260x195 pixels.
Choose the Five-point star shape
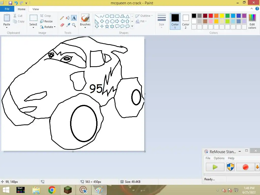pos(107,26)
